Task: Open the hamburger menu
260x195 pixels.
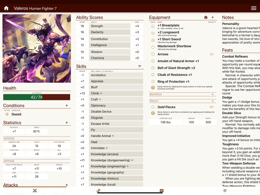Action: [x=253, y=8]
